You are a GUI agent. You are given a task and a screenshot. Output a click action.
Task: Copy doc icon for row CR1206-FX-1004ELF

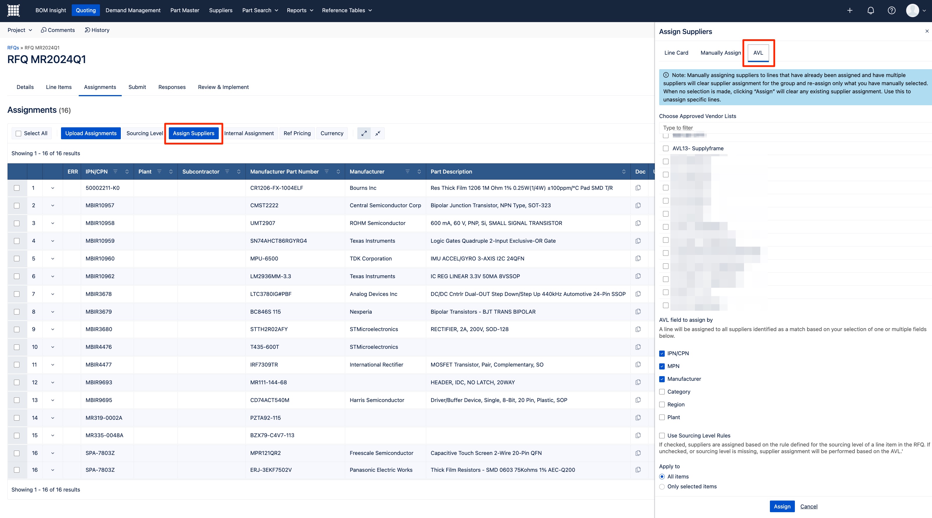638,188
